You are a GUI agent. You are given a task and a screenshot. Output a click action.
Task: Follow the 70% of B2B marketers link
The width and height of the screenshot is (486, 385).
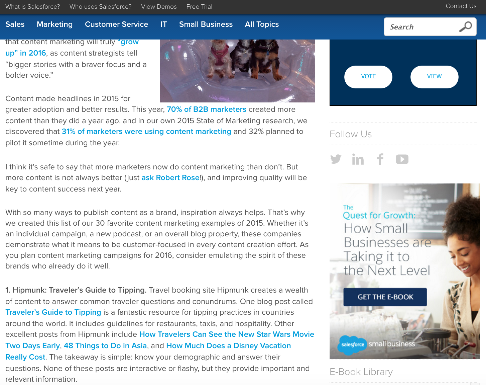point(206,109)
